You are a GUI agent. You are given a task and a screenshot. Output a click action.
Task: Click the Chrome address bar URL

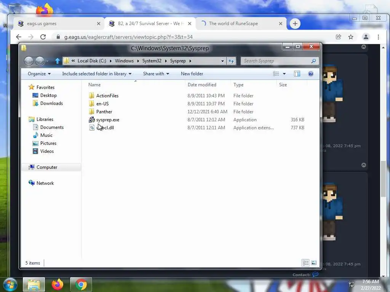click(128, 37)
